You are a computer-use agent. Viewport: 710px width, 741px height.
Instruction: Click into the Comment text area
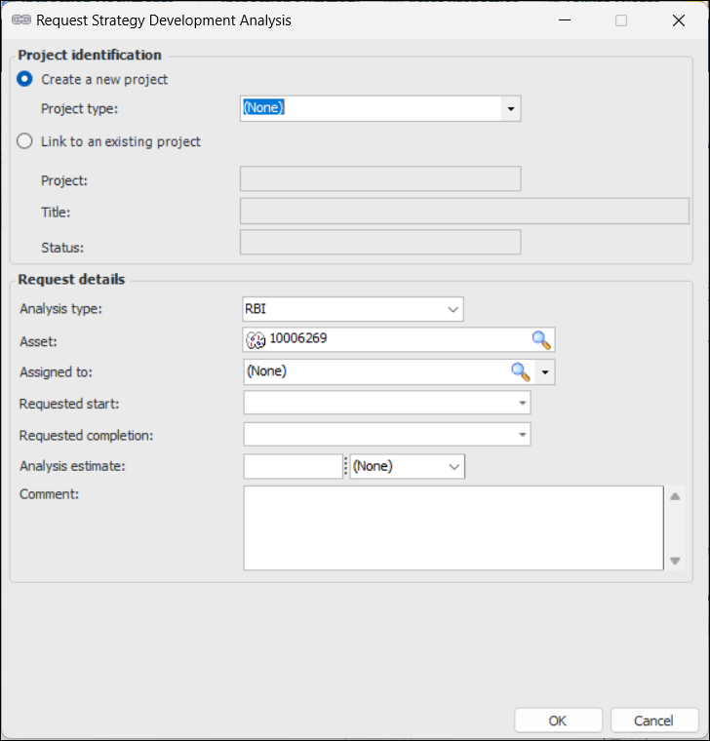click(x=453, y=527)
